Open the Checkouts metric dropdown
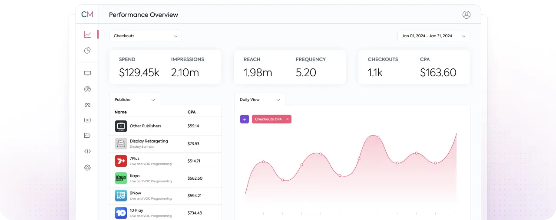This screenshot has height=220, width=556. click(146, 36)
